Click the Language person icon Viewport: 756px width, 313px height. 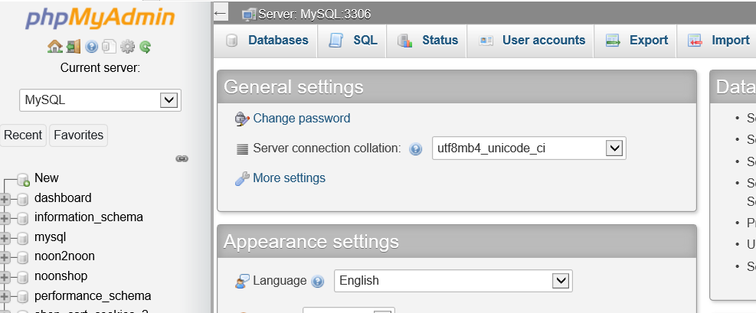point(242,281)
